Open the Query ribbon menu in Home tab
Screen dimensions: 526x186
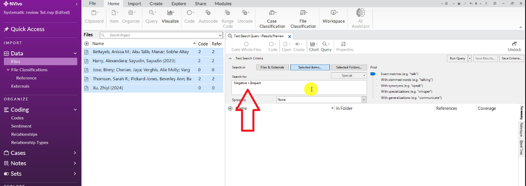(152, 16)
